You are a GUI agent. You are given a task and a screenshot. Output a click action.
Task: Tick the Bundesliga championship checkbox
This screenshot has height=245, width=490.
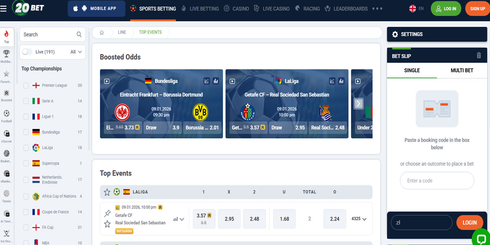click(x=26, y=132)
